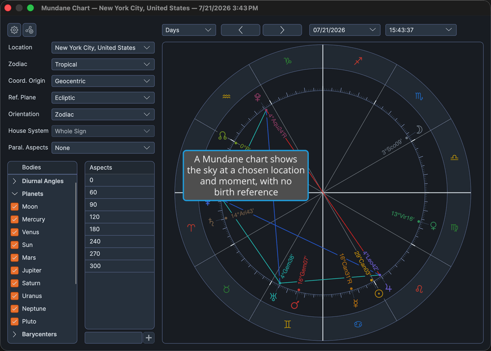Viewport: 491px width, 351px height.
Task: Select the 240 aspect row
Action: click(120, 242)
